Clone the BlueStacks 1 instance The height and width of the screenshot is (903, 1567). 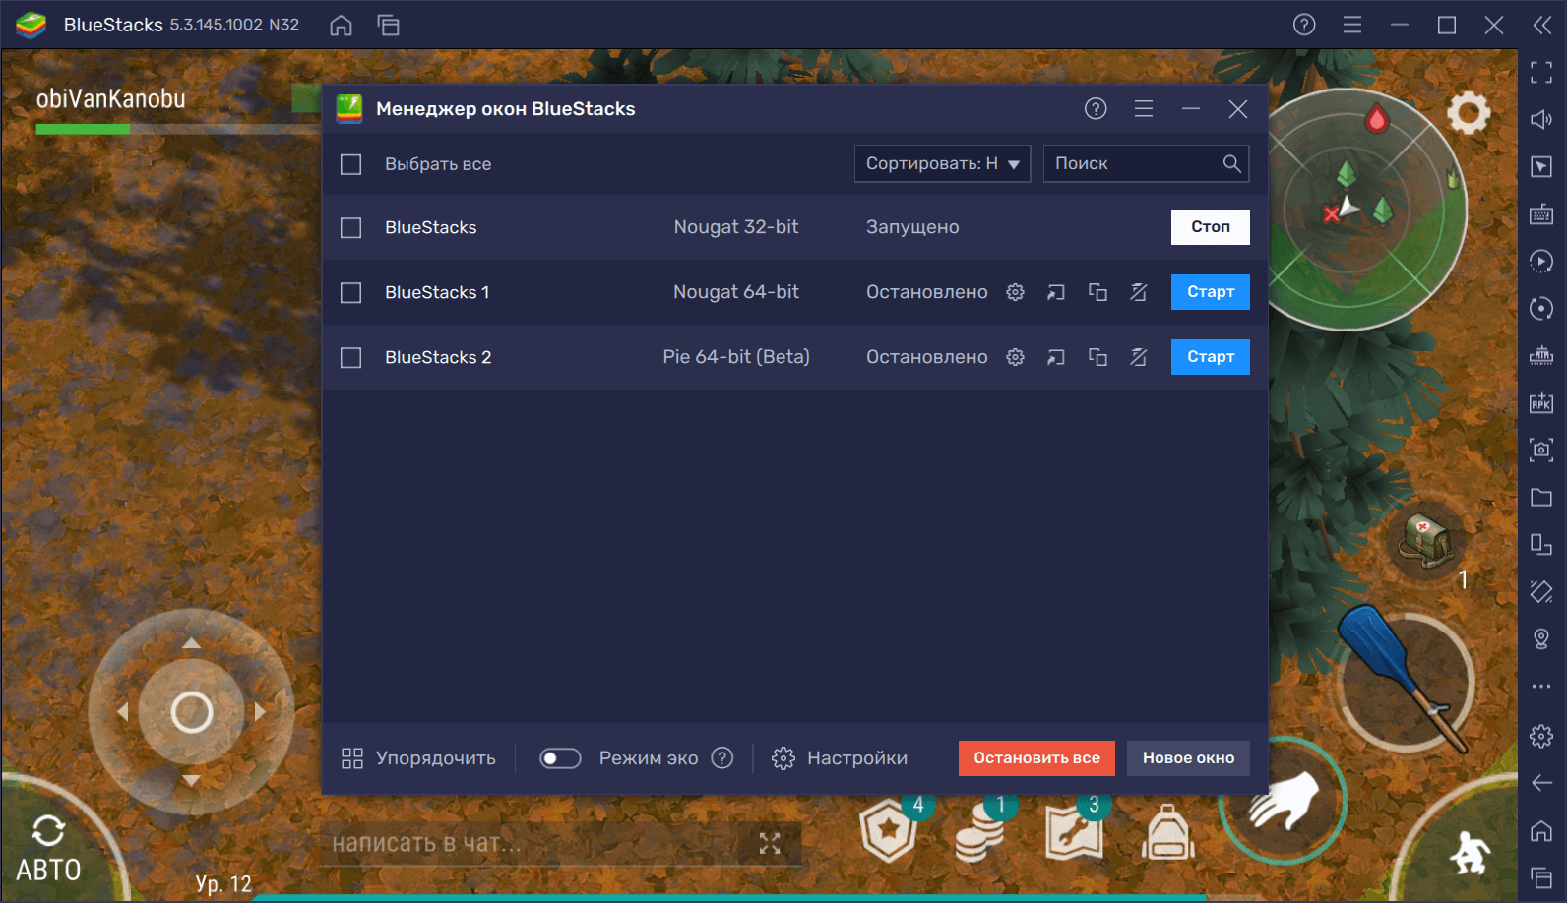click(1097, 292)
